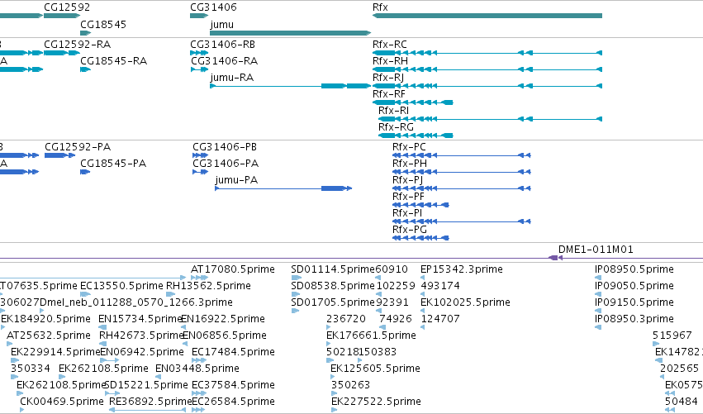The width and height of the screenshot is (703, 414).
Task: Click the EK227522.5prime EST
Action: pos(334,410)
